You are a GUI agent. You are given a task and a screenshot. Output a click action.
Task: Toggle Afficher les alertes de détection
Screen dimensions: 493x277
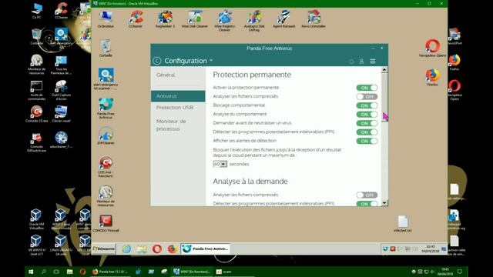[367, 141]
